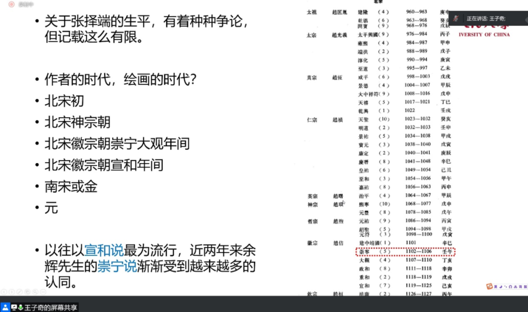Click the red recording indicator dot
Viewport: 528px width, 312px height.
[x=11, y=4]
